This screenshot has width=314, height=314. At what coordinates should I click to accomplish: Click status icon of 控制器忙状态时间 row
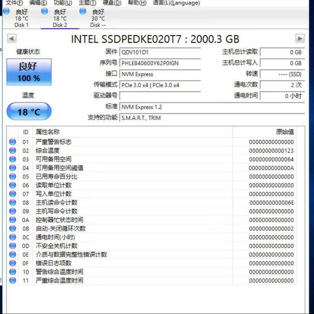(13, 220)
